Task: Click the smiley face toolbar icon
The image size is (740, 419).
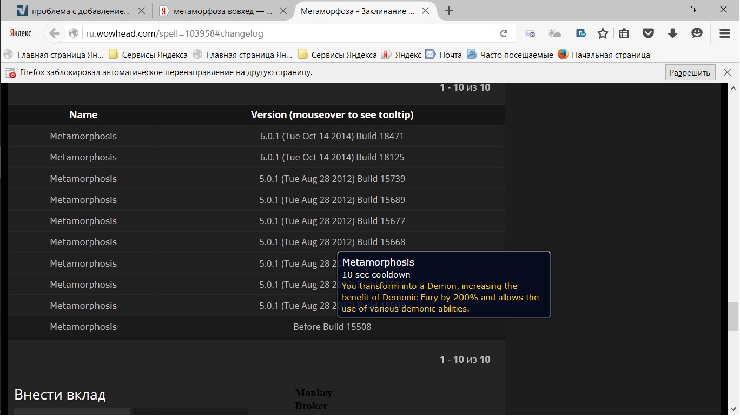Action: coord(697,33)
